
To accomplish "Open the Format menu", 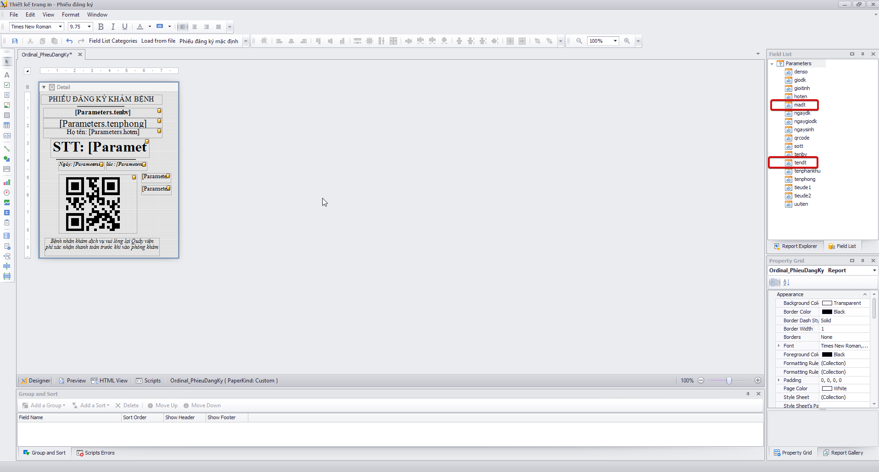I will tap(71, 15).
